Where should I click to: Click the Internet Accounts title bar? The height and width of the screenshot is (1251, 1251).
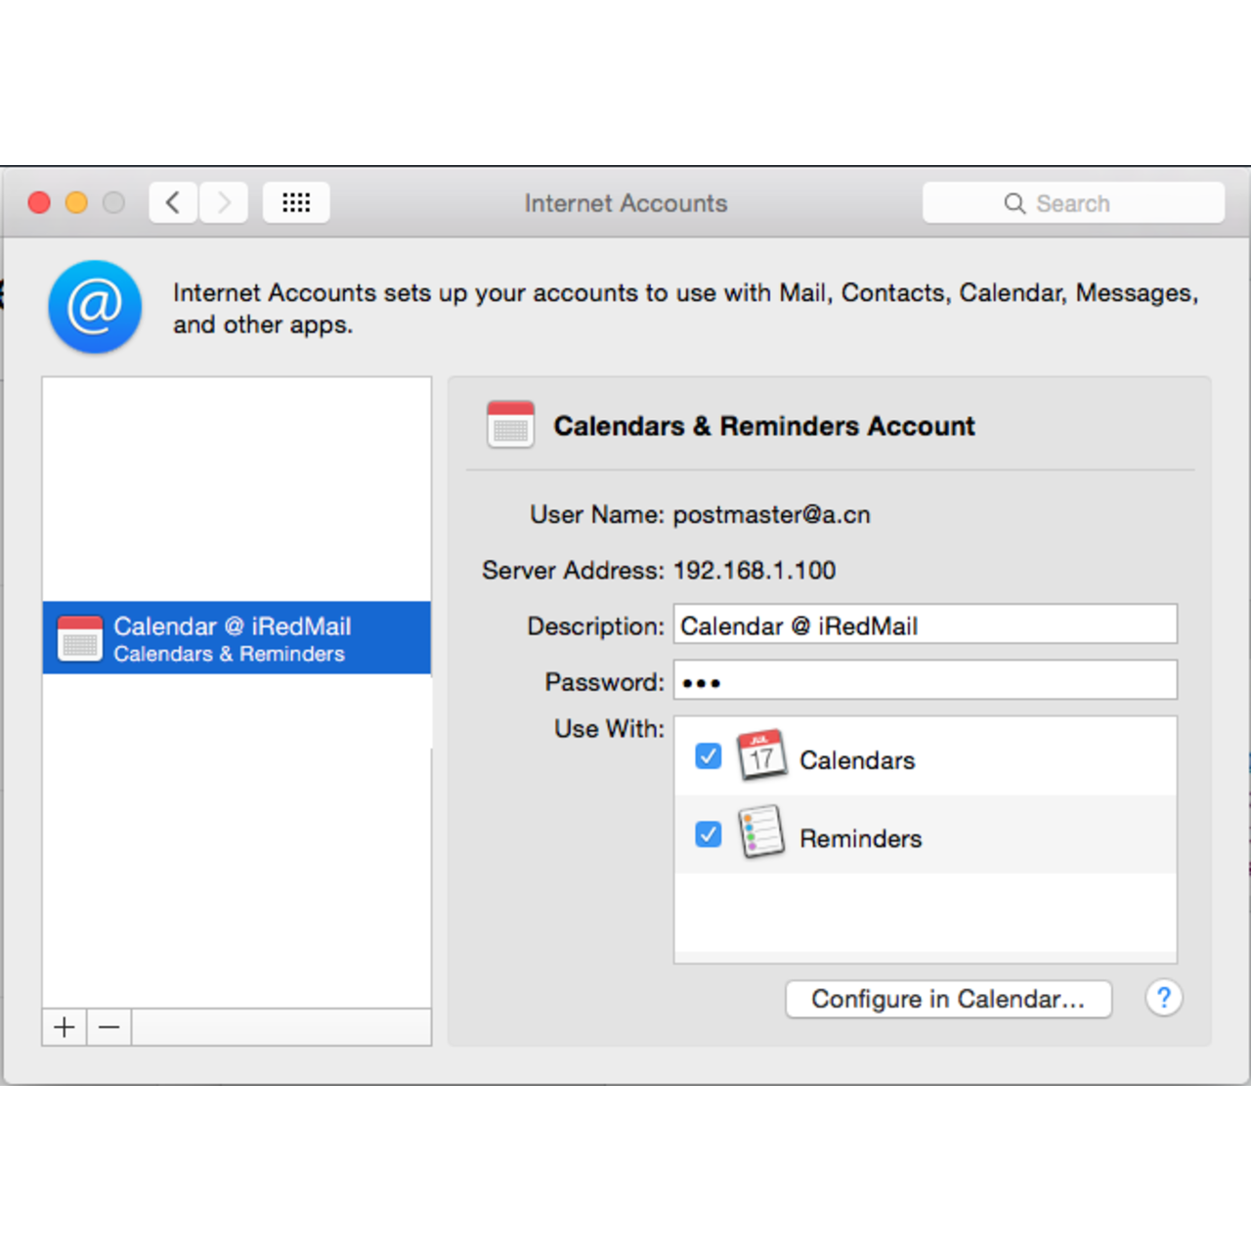pos(625,203)
